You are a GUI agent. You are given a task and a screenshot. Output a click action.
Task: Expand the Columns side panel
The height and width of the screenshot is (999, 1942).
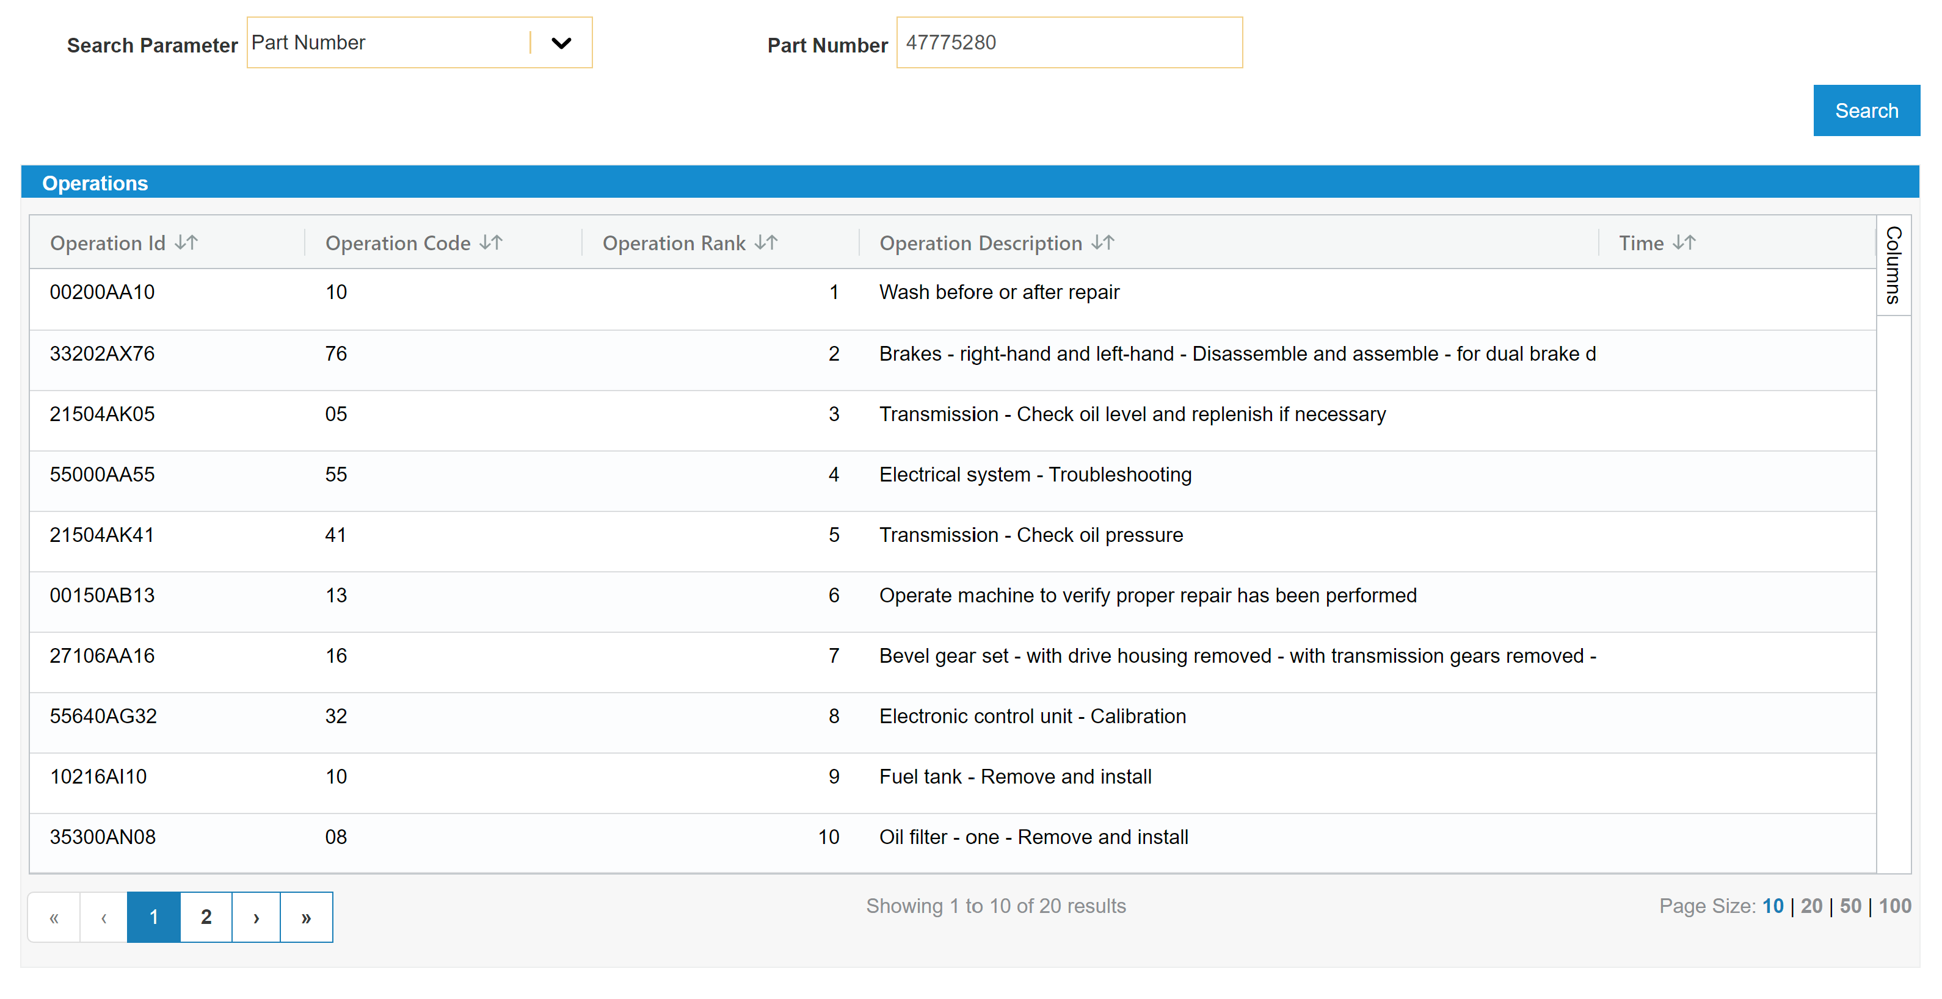(x=1893, y=265)
